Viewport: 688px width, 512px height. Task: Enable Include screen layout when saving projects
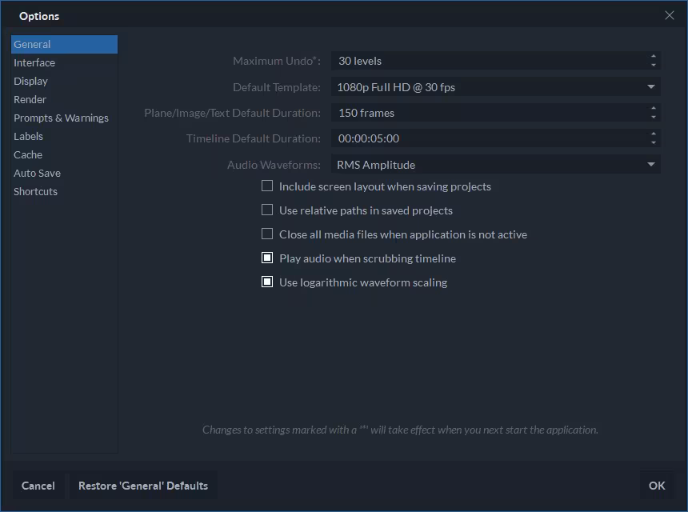(x=267, y=186)
